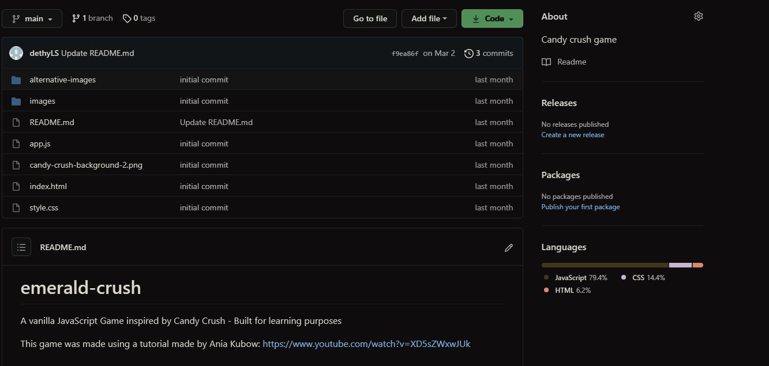View the 0 tags list
Viewport: 769px width, 366px height.
point(139,18)
